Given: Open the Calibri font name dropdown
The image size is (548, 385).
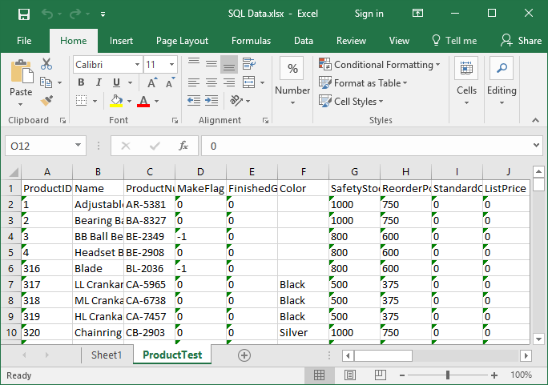Looking at the screenshot, I should pos(135,65).
